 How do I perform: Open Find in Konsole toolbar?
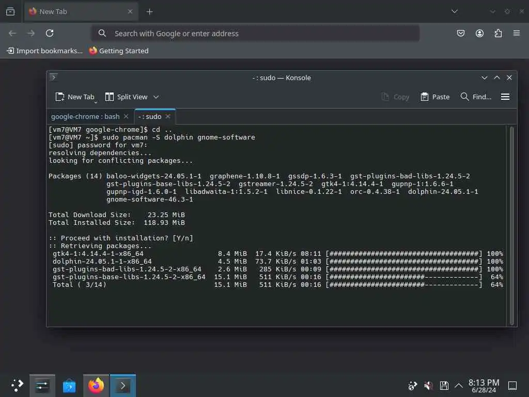click(x=476, y=97)
